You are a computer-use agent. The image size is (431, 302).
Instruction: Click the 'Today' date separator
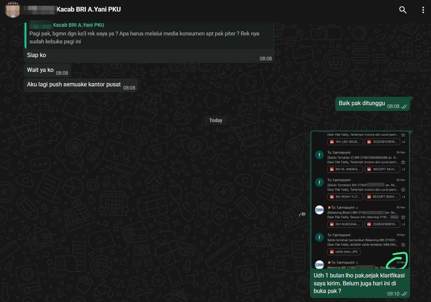click(216, 120)
